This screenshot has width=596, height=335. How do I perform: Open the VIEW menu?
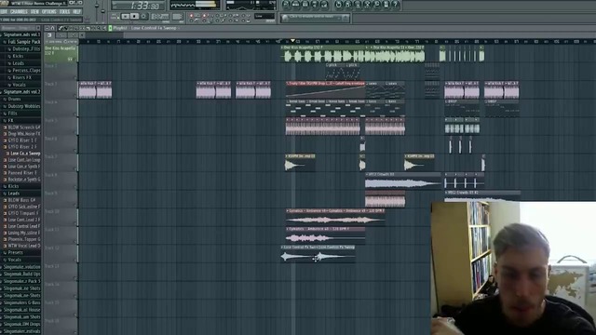point(34,12)
